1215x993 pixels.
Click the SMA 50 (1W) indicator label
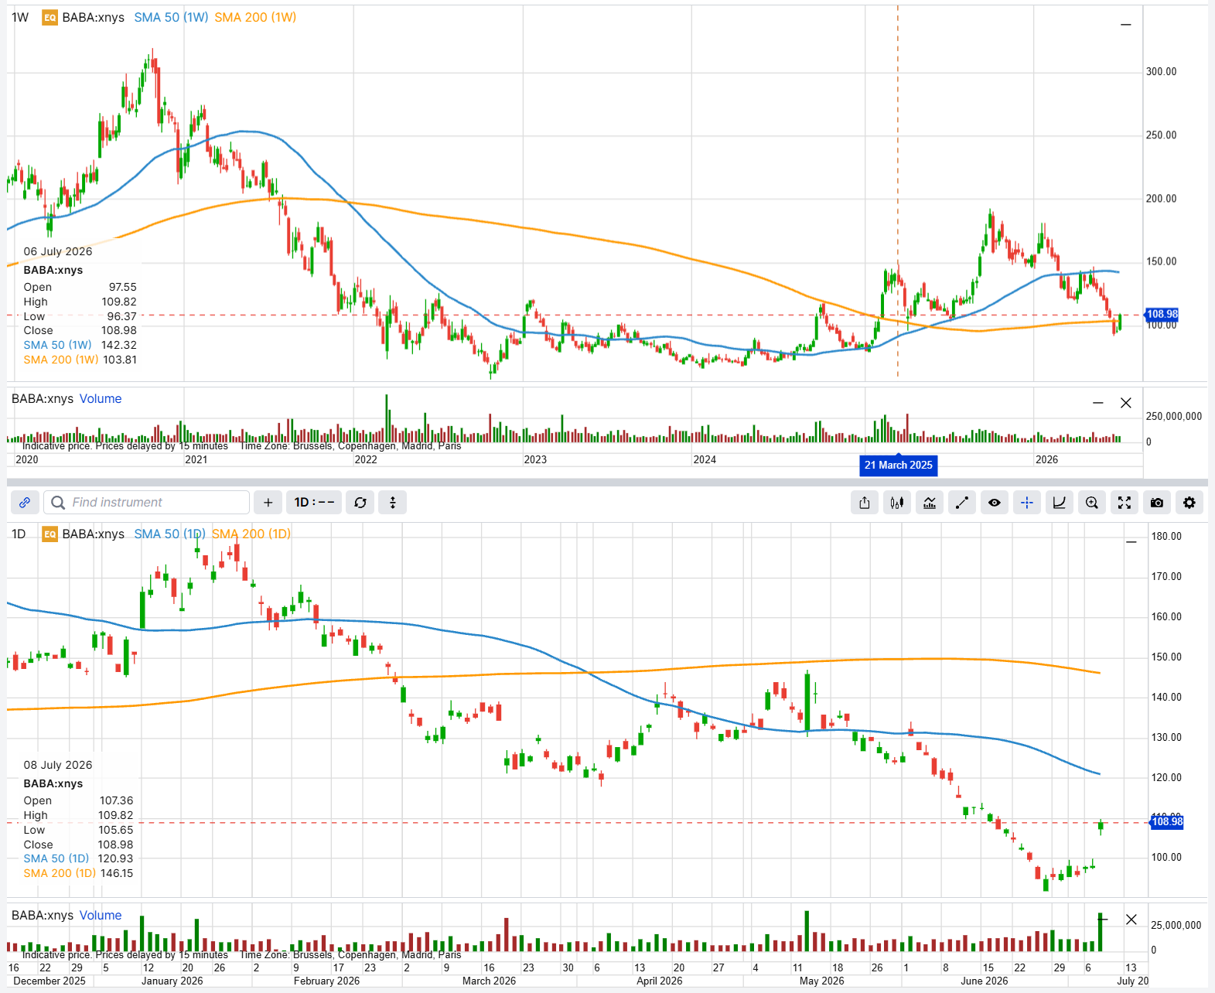[171, 17]
